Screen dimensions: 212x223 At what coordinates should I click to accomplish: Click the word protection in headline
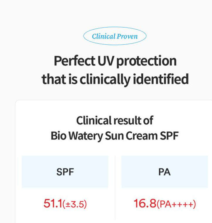146,61
